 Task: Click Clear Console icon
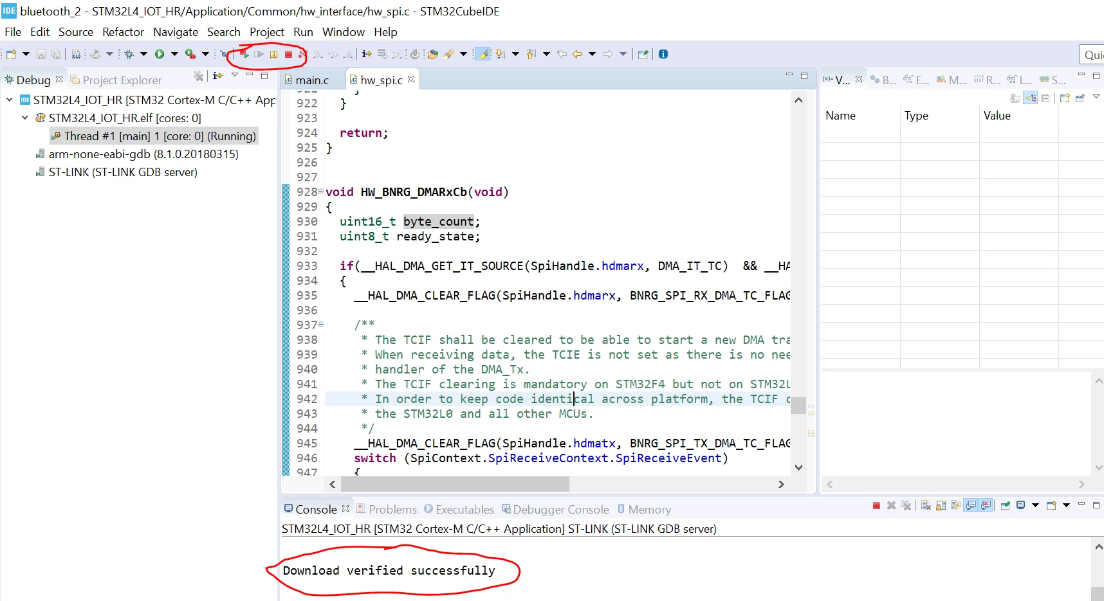(x=926, y=505)
